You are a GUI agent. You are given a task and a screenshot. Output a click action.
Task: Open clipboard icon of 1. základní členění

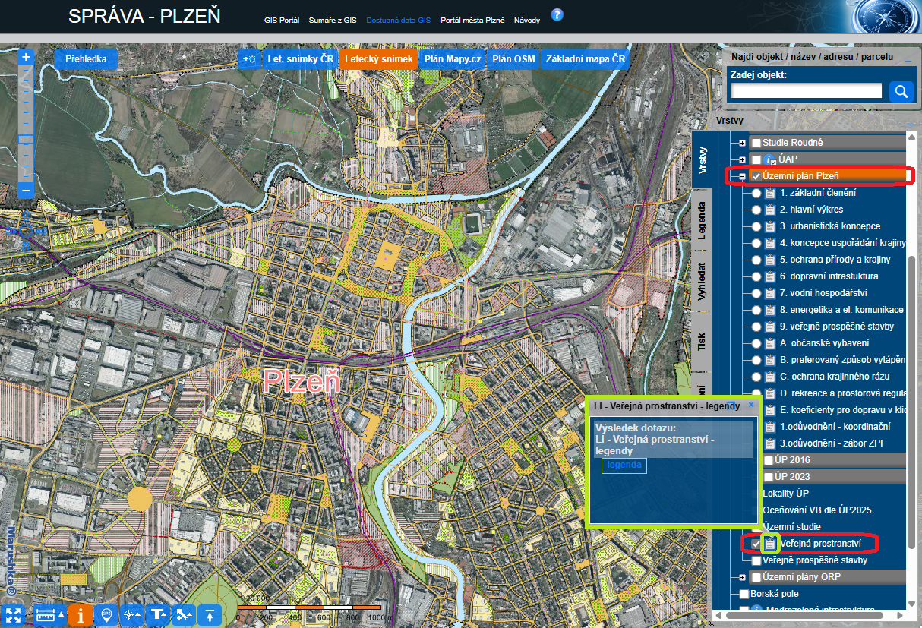pos(769,193)
